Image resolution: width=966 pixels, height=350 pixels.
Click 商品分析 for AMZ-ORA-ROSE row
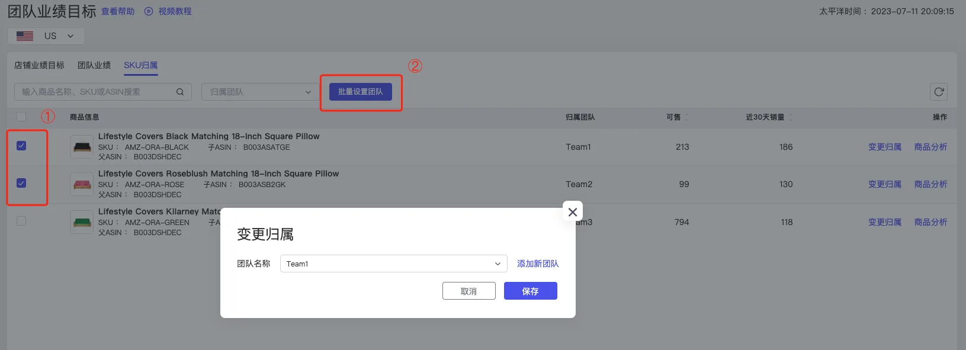930,184
